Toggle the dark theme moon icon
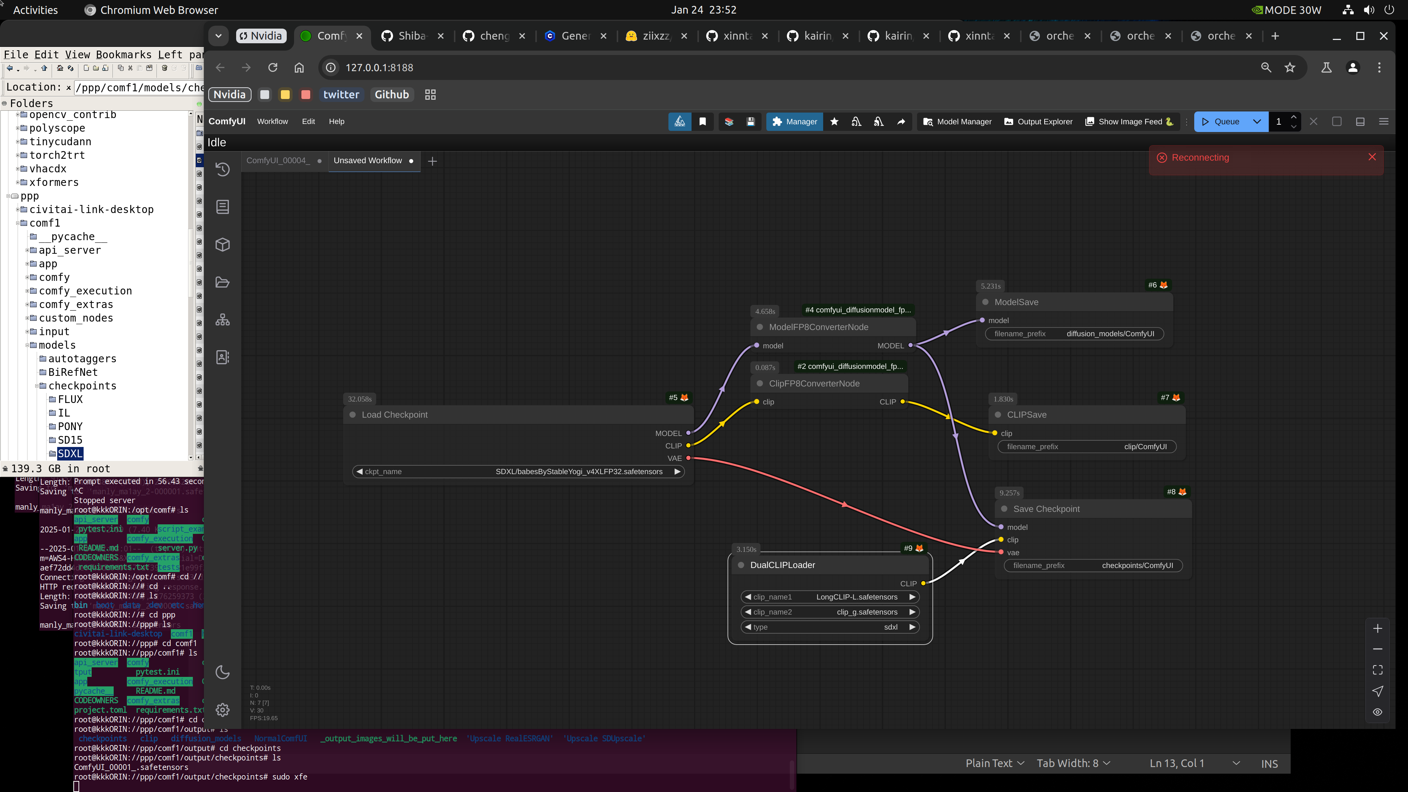The image size is (1408, 792). coord(223,672)
